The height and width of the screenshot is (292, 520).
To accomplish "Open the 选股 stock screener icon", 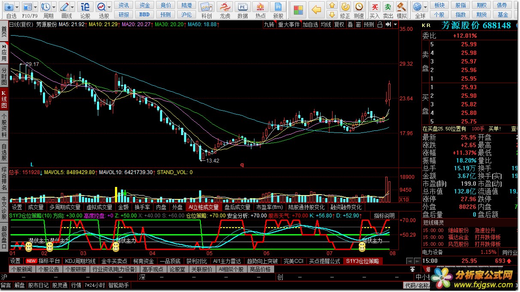I will point(102,7).
